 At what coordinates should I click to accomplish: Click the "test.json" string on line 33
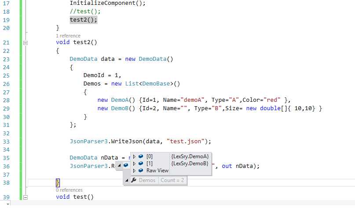coord(186,141)
